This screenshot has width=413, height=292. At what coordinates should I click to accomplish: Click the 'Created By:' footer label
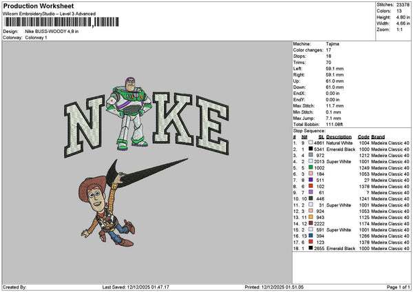(14, 287)
